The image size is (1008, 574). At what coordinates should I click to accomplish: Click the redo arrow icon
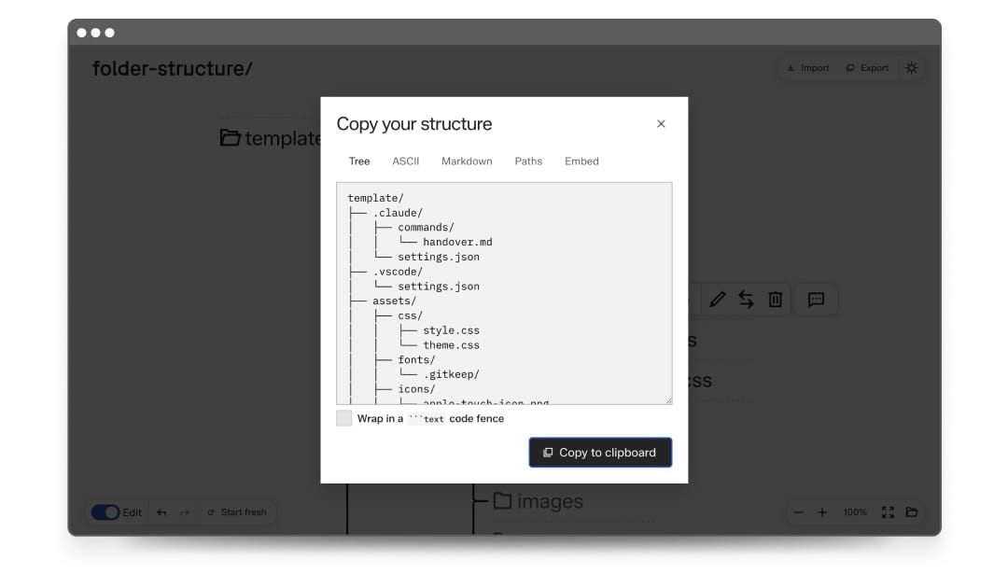(185, 512)
